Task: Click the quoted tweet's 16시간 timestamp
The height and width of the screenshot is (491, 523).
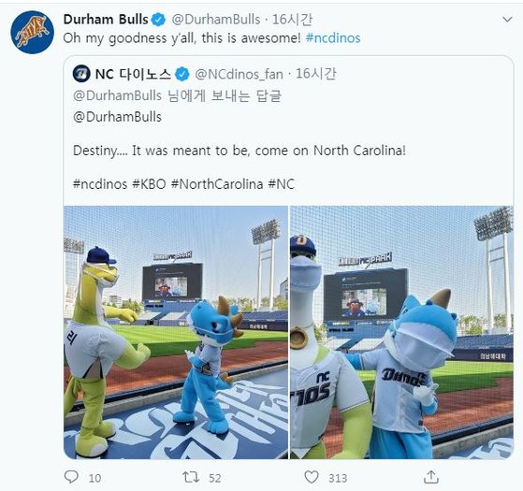Action: tap(315, 74)
